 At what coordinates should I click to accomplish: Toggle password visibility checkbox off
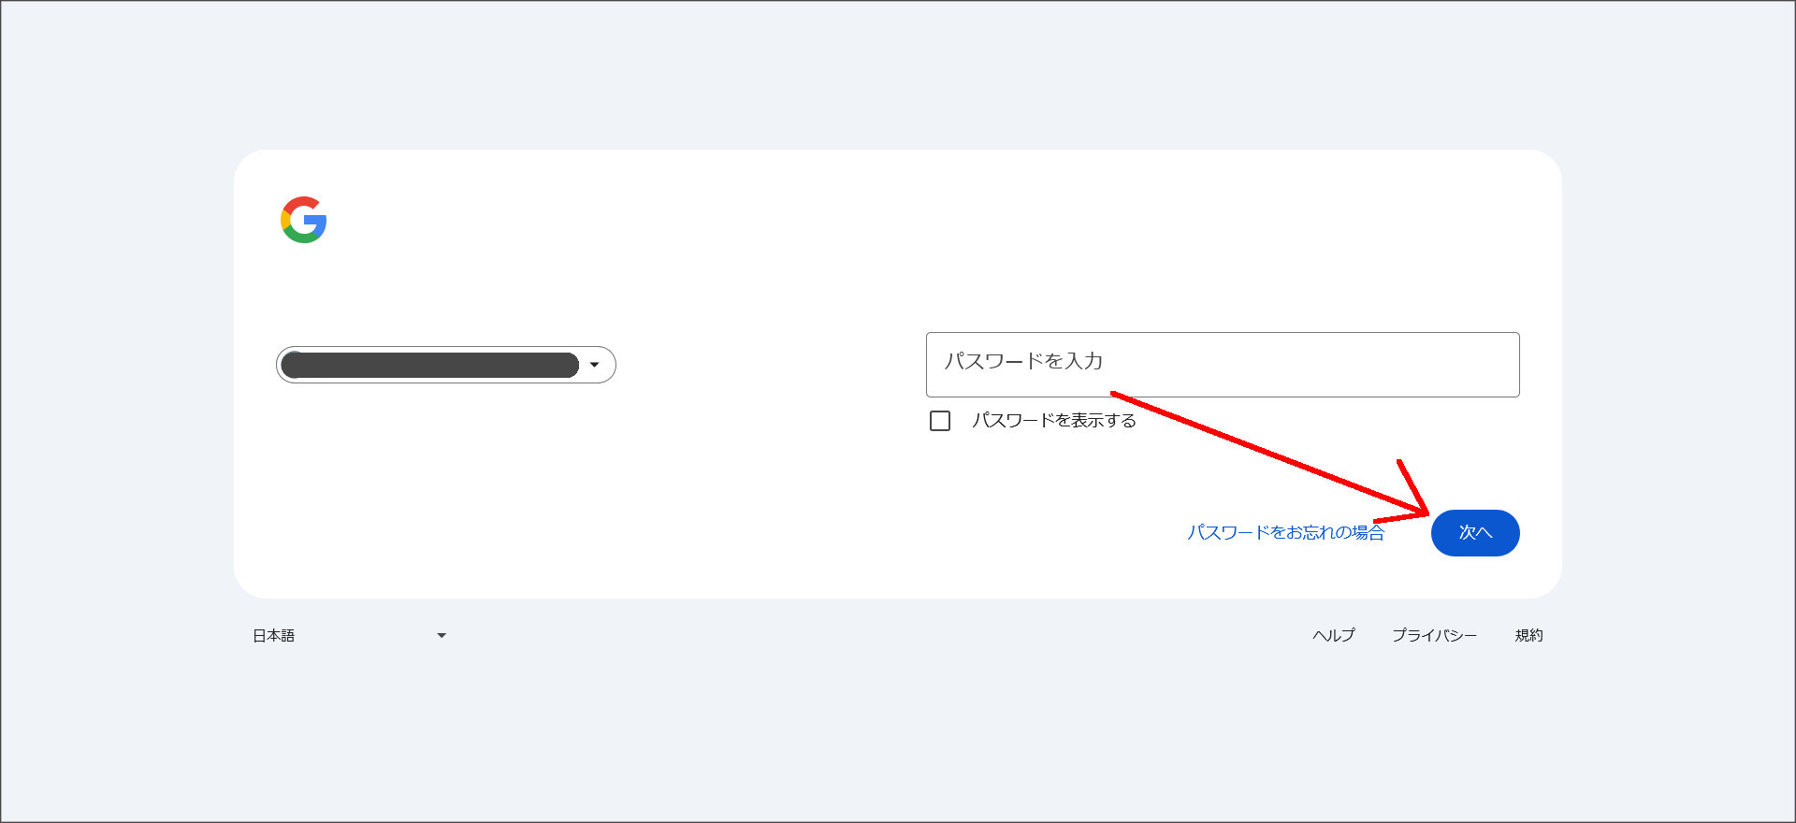click(x=939, y=421)
